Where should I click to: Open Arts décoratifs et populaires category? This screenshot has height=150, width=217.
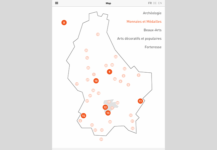[x=139, y=38]
